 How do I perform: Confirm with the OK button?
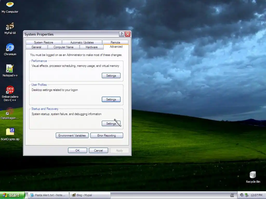click(x=77, y=151)
